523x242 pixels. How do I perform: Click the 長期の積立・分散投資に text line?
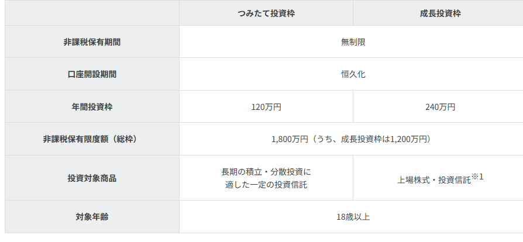click(266, 172)
